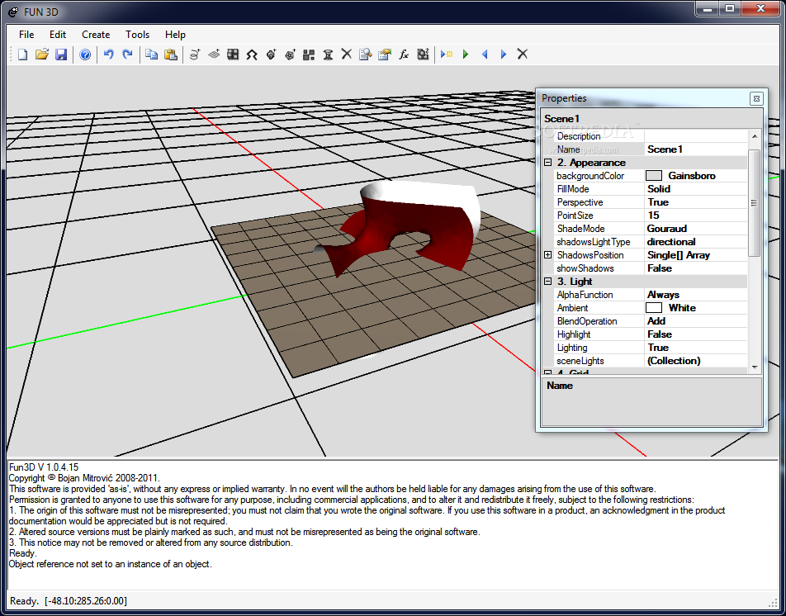Select the showShadows value False
The width and height of the screenshot is (786, 616).
tap(696, 268)
